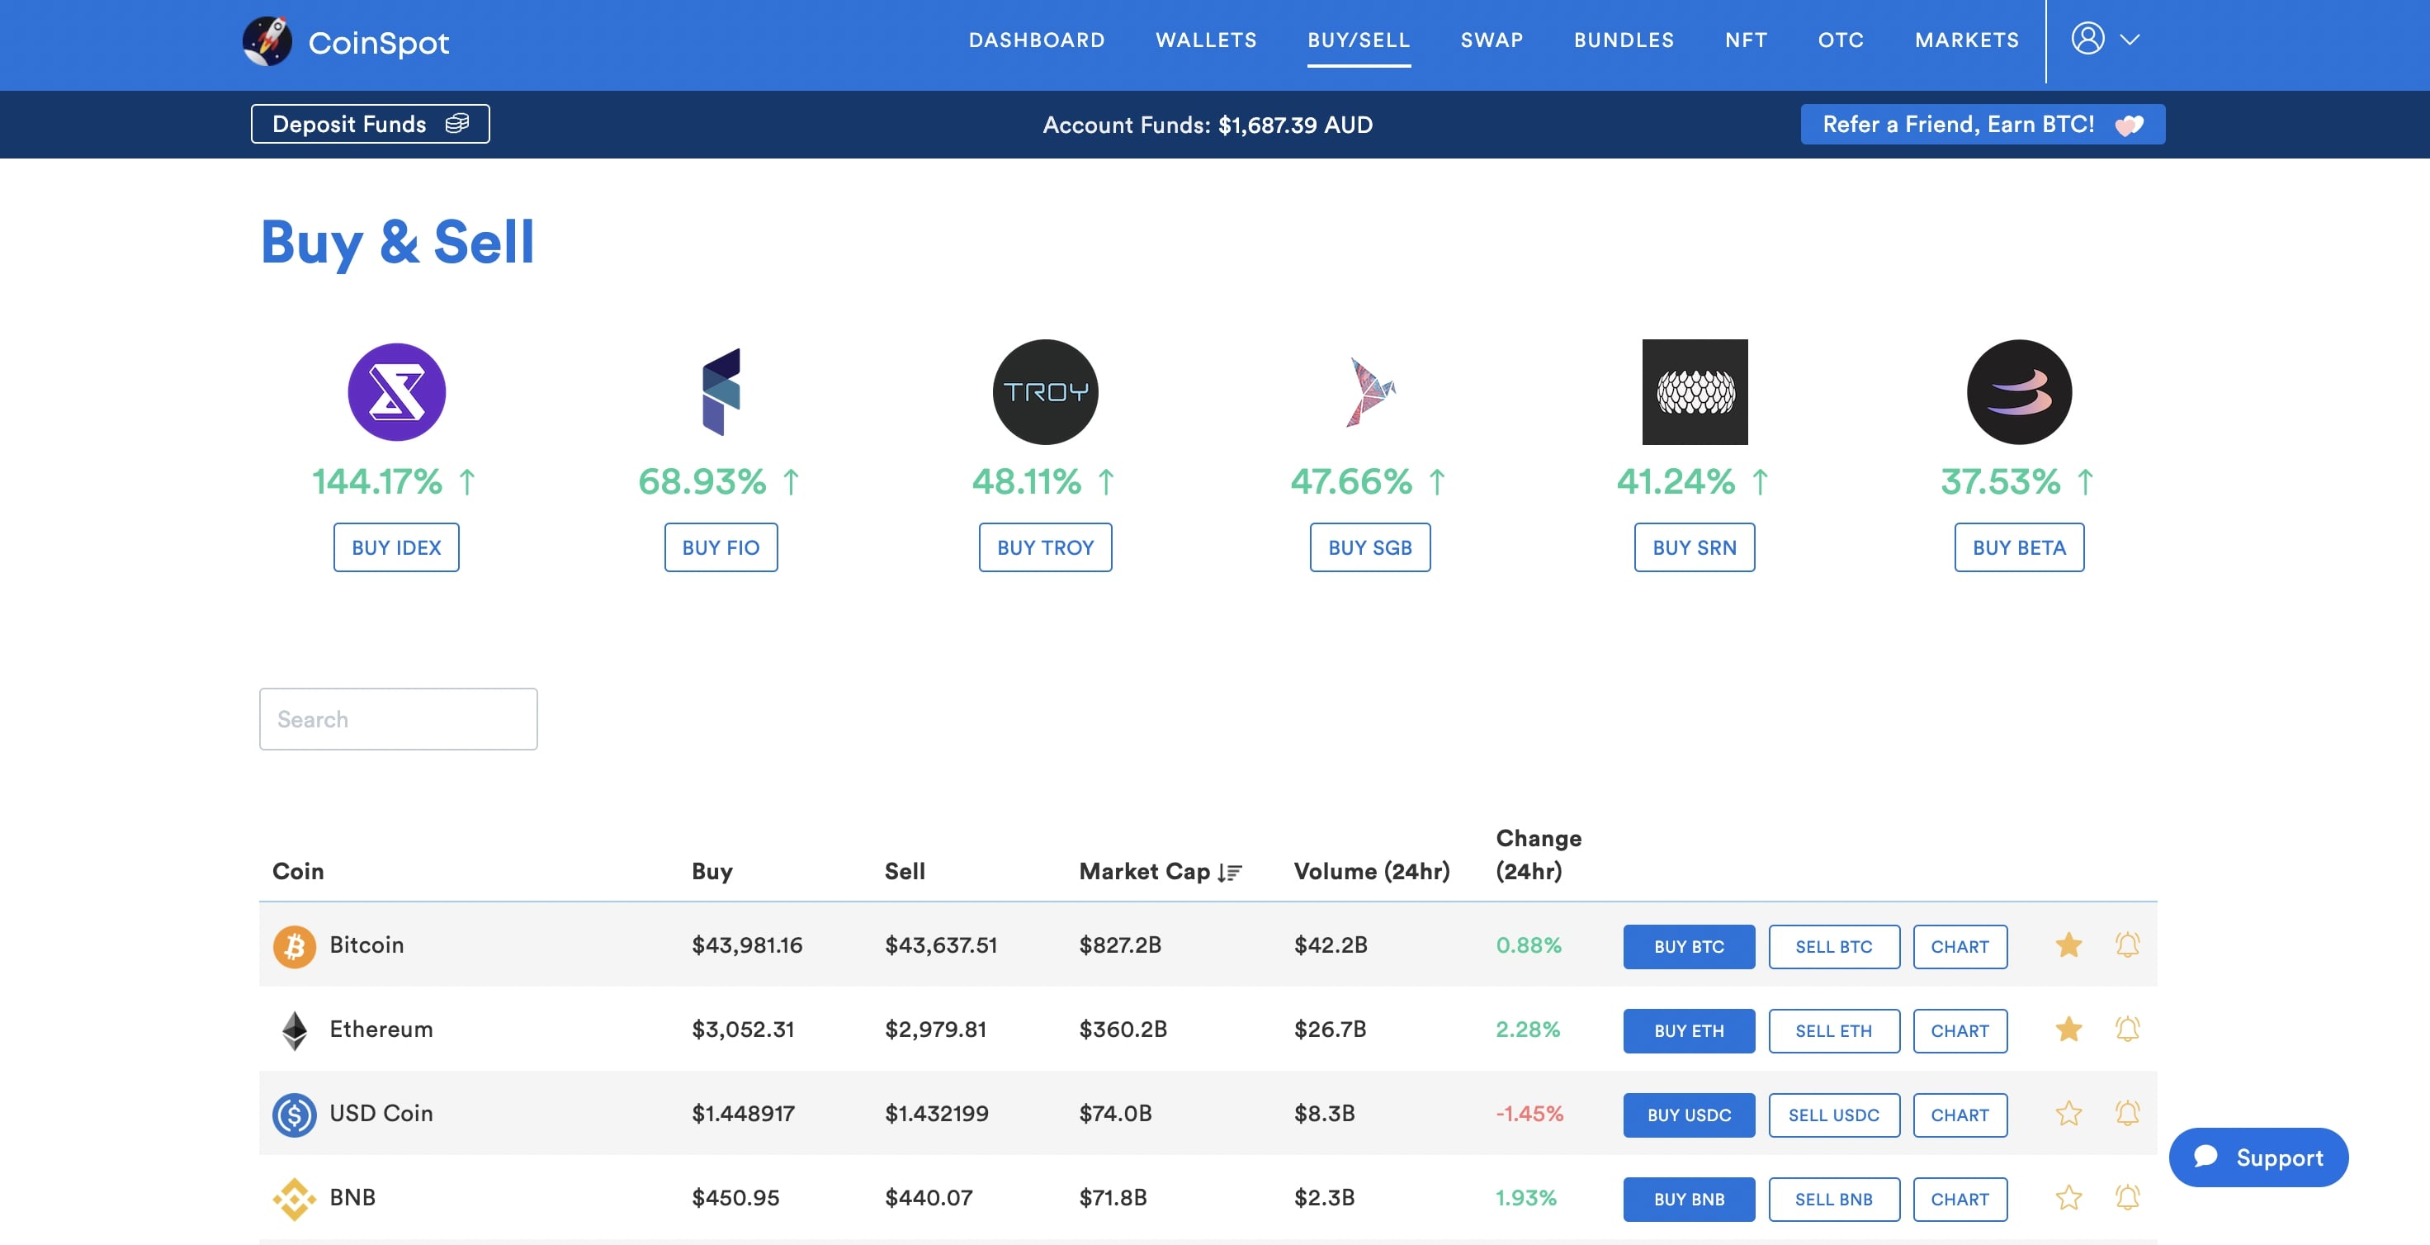The image size is (2430, 1245).
Task: Favourite USD Coin with the star
Action: click(x=2068, y=1114)
